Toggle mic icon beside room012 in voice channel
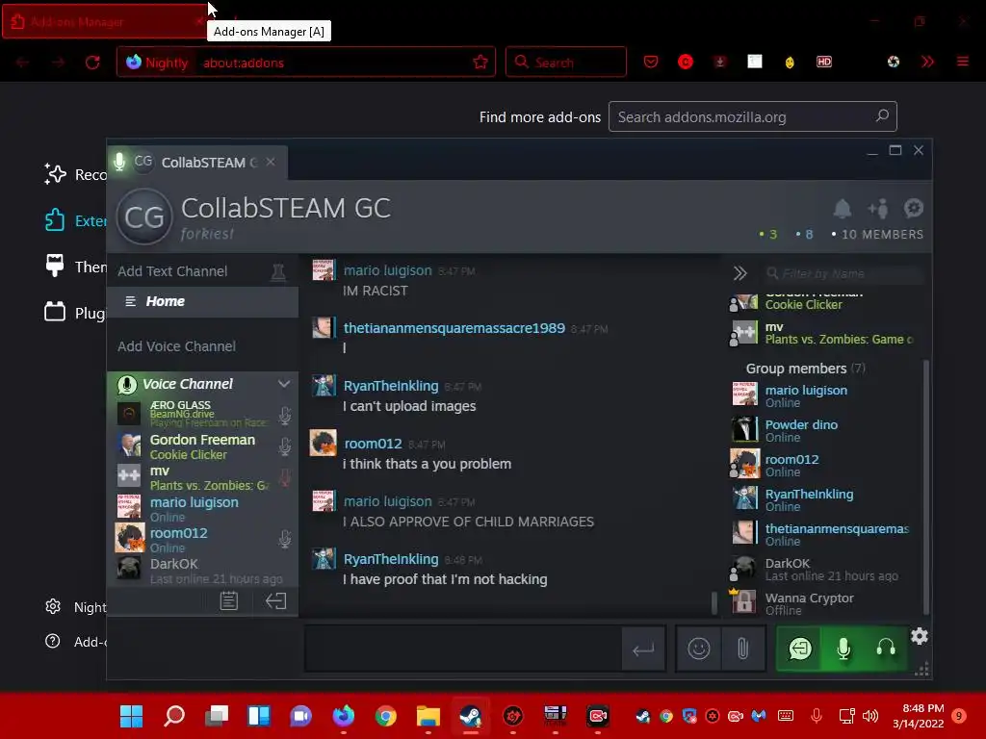Viewport: 986px width, 739px height. tap(285, 539)
